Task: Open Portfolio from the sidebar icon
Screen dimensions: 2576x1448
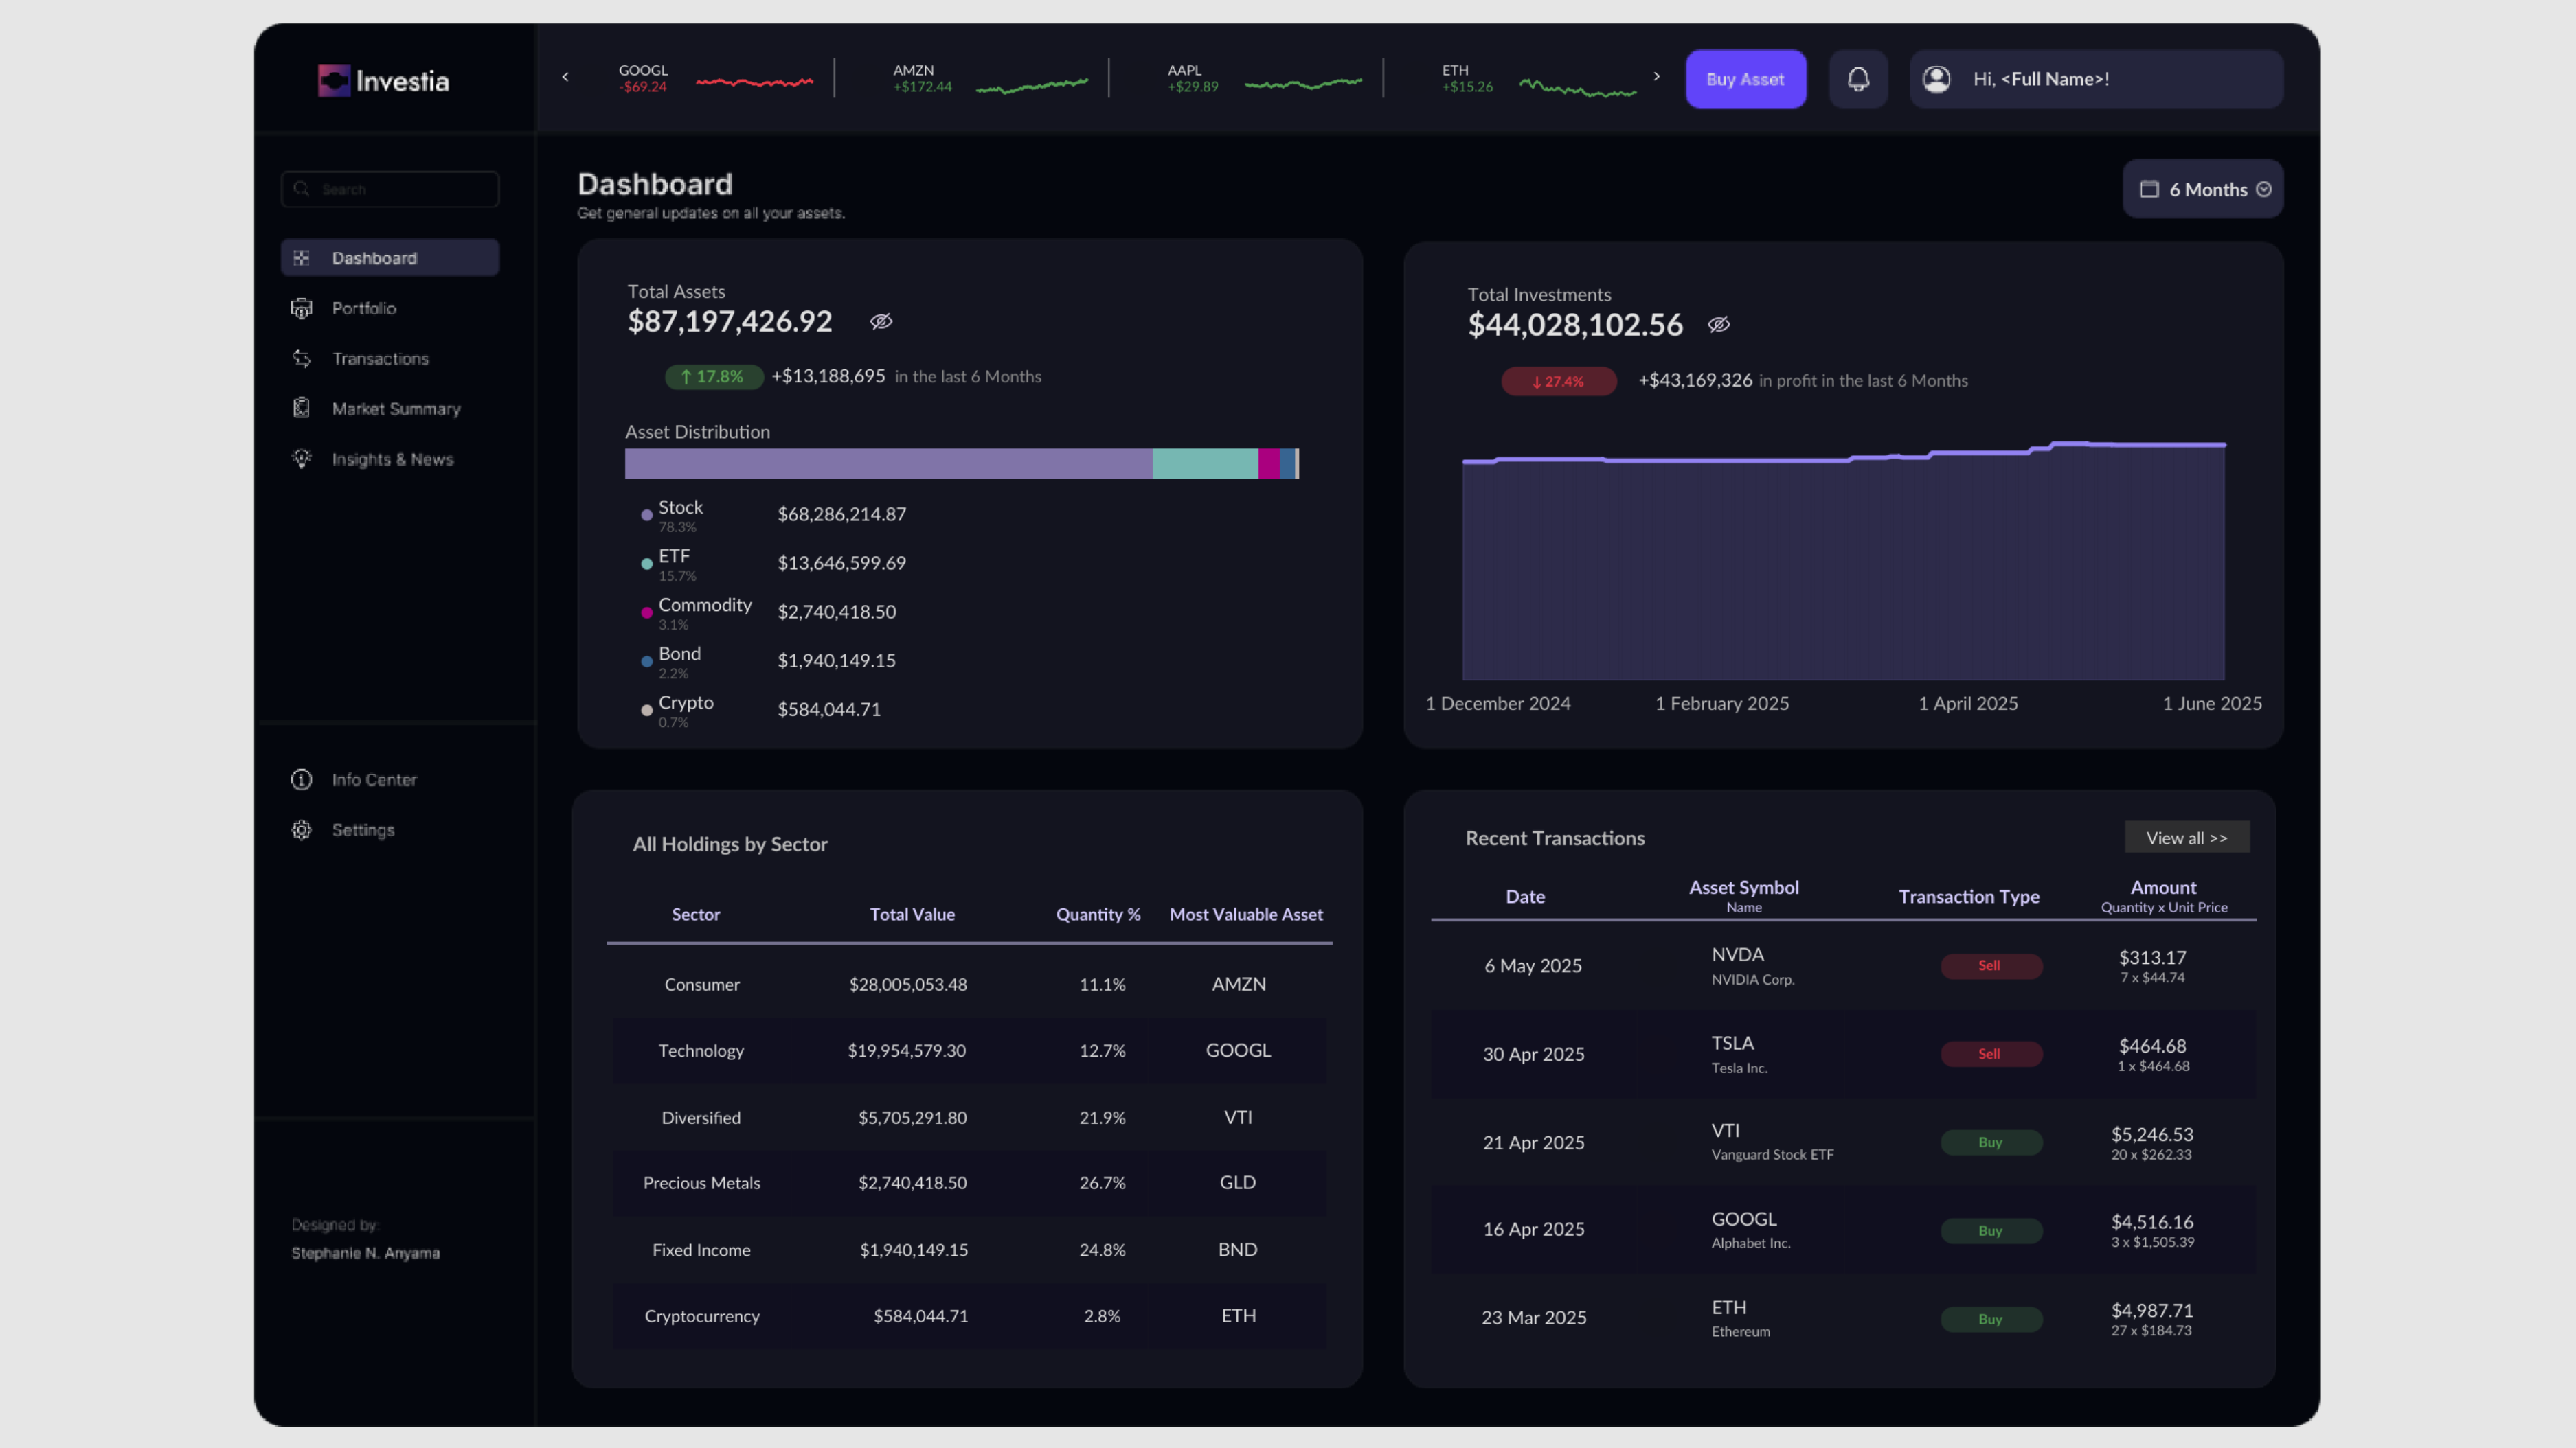Action: click(301, 309)
